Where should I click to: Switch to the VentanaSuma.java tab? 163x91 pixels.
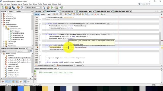tap(67, 11)
